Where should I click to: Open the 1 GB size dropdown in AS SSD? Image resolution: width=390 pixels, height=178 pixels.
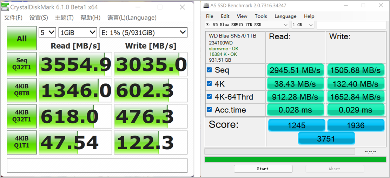[303, 25]
